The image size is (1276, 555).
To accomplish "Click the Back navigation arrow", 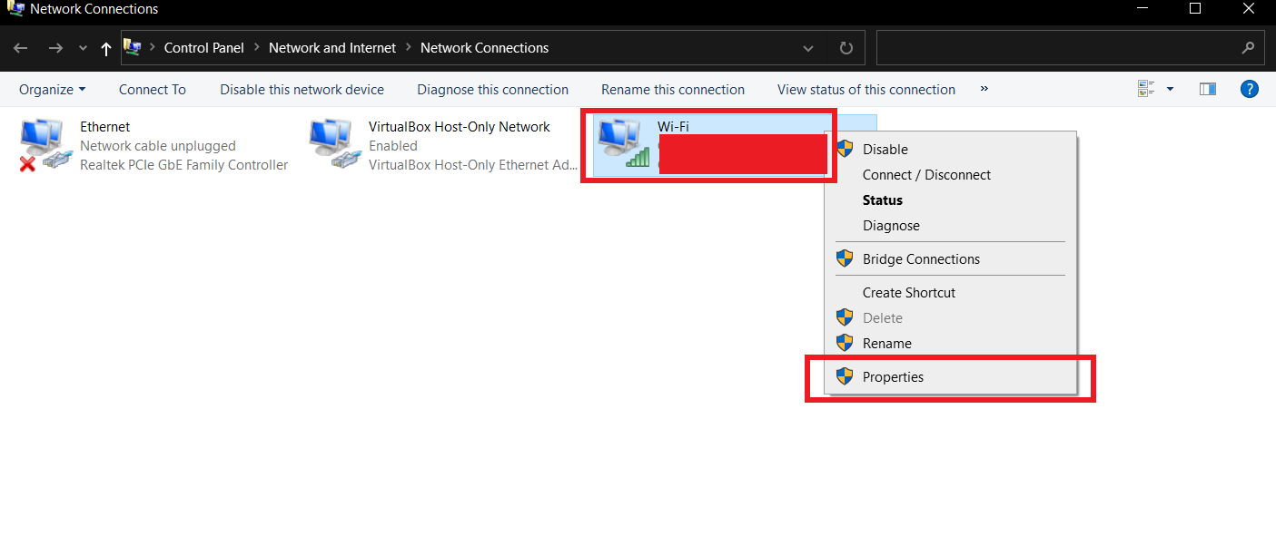I will (x=21, y=48).
